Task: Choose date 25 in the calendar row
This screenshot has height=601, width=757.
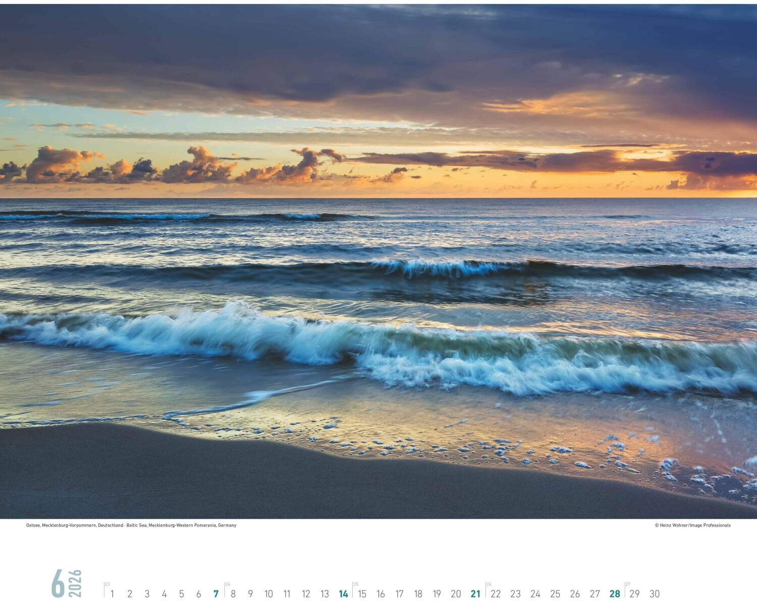Action: tap(555, 594)
